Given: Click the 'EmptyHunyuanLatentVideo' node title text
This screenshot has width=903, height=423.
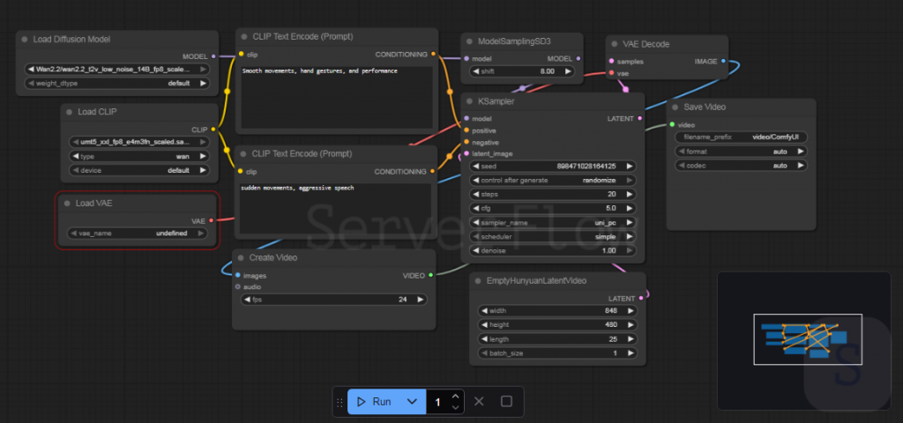Looking at the screenshot, I should click(x=536, y=281).
